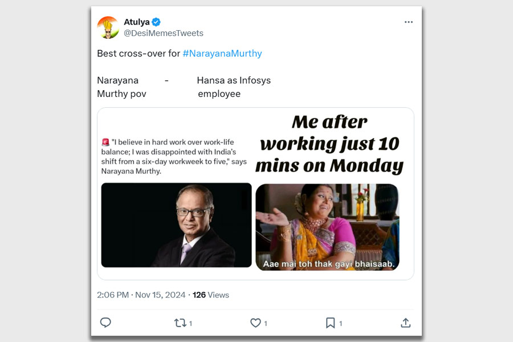Click the bookmark count number
This screenshot has width=513, height=342.
[341, 323]
